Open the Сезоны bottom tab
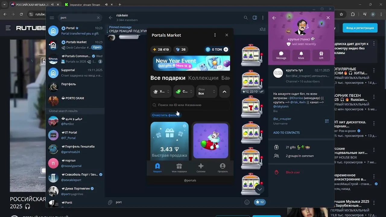 (201, 168)
